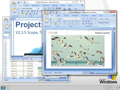Expand the New Slide dropdown arrow
This screenshot has width=120, height=90.
pos(57,24)
